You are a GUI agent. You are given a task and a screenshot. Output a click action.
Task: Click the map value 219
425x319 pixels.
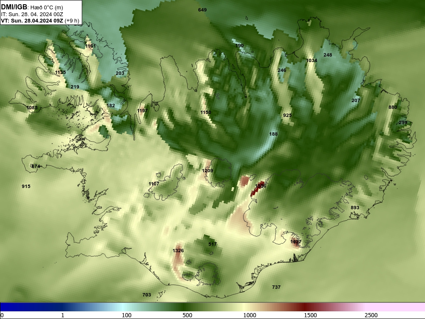[75, 87]
